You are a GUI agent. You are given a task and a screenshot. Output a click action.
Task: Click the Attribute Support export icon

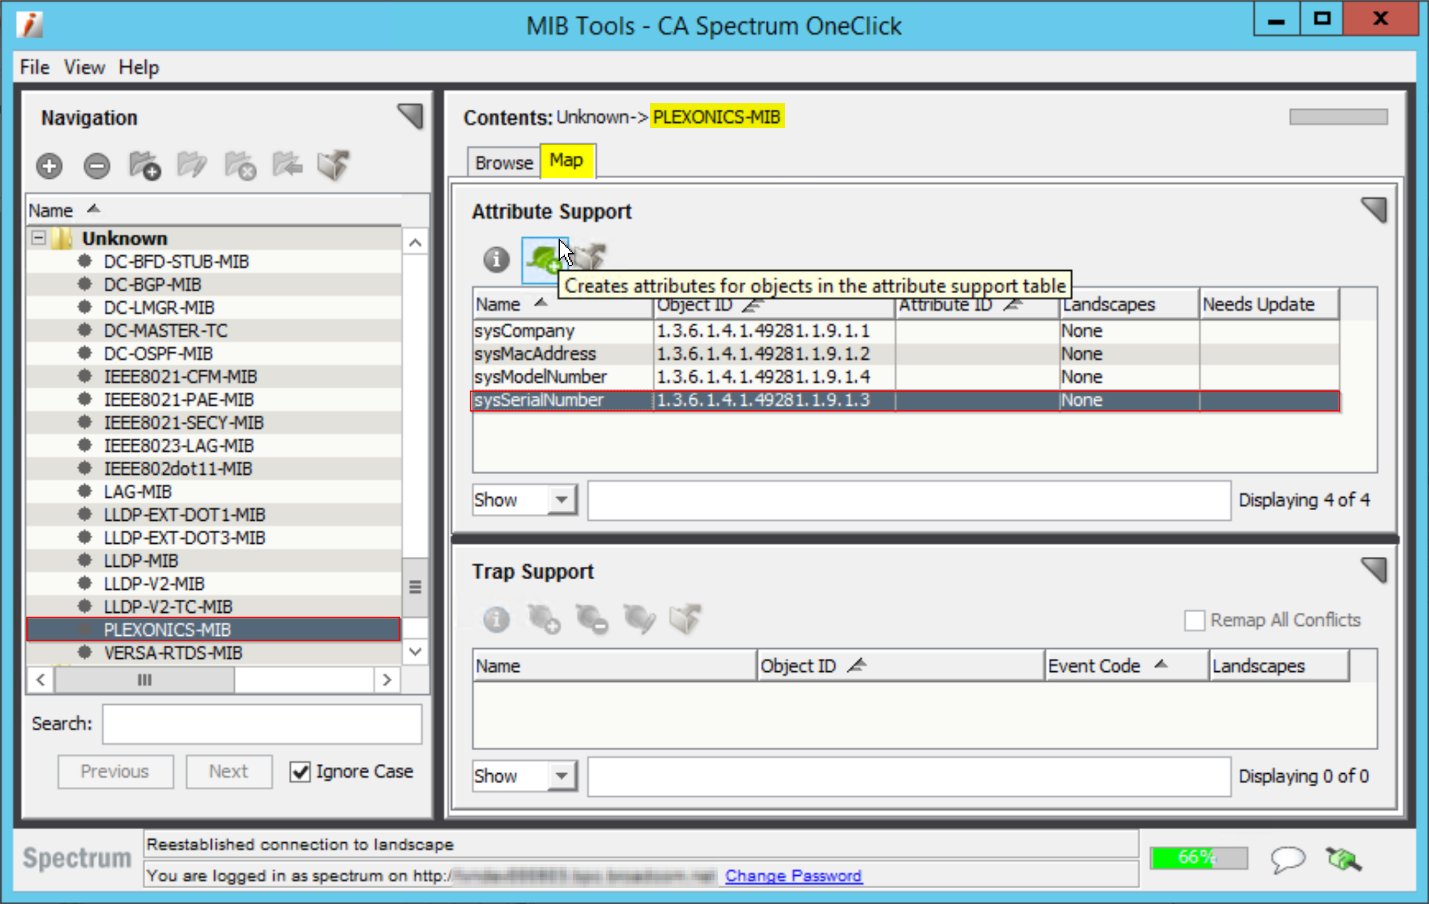click(590, 258)
